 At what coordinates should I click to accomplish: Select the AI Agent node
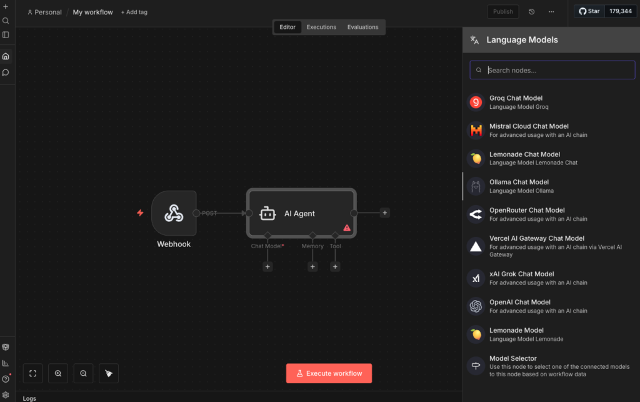point(301,213)
